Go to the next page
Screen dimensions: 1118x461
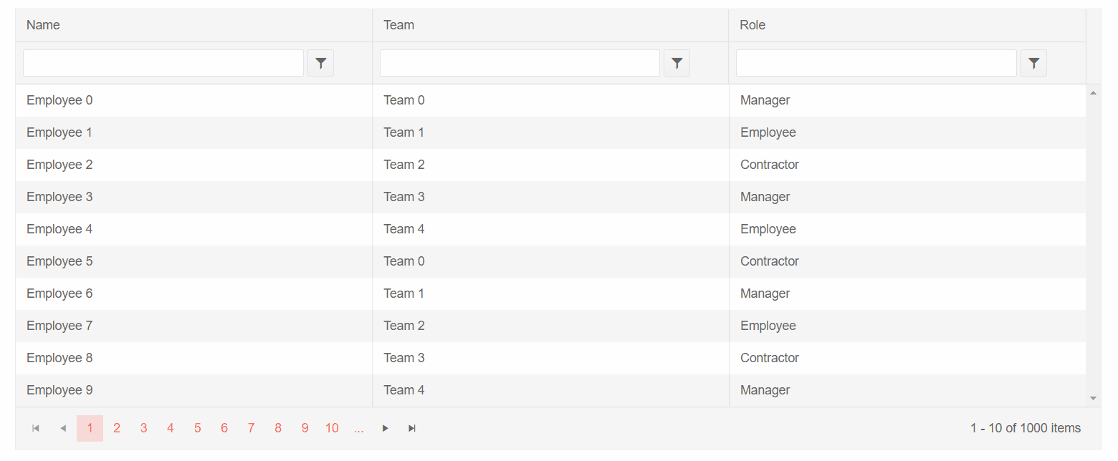click(386, 428)
